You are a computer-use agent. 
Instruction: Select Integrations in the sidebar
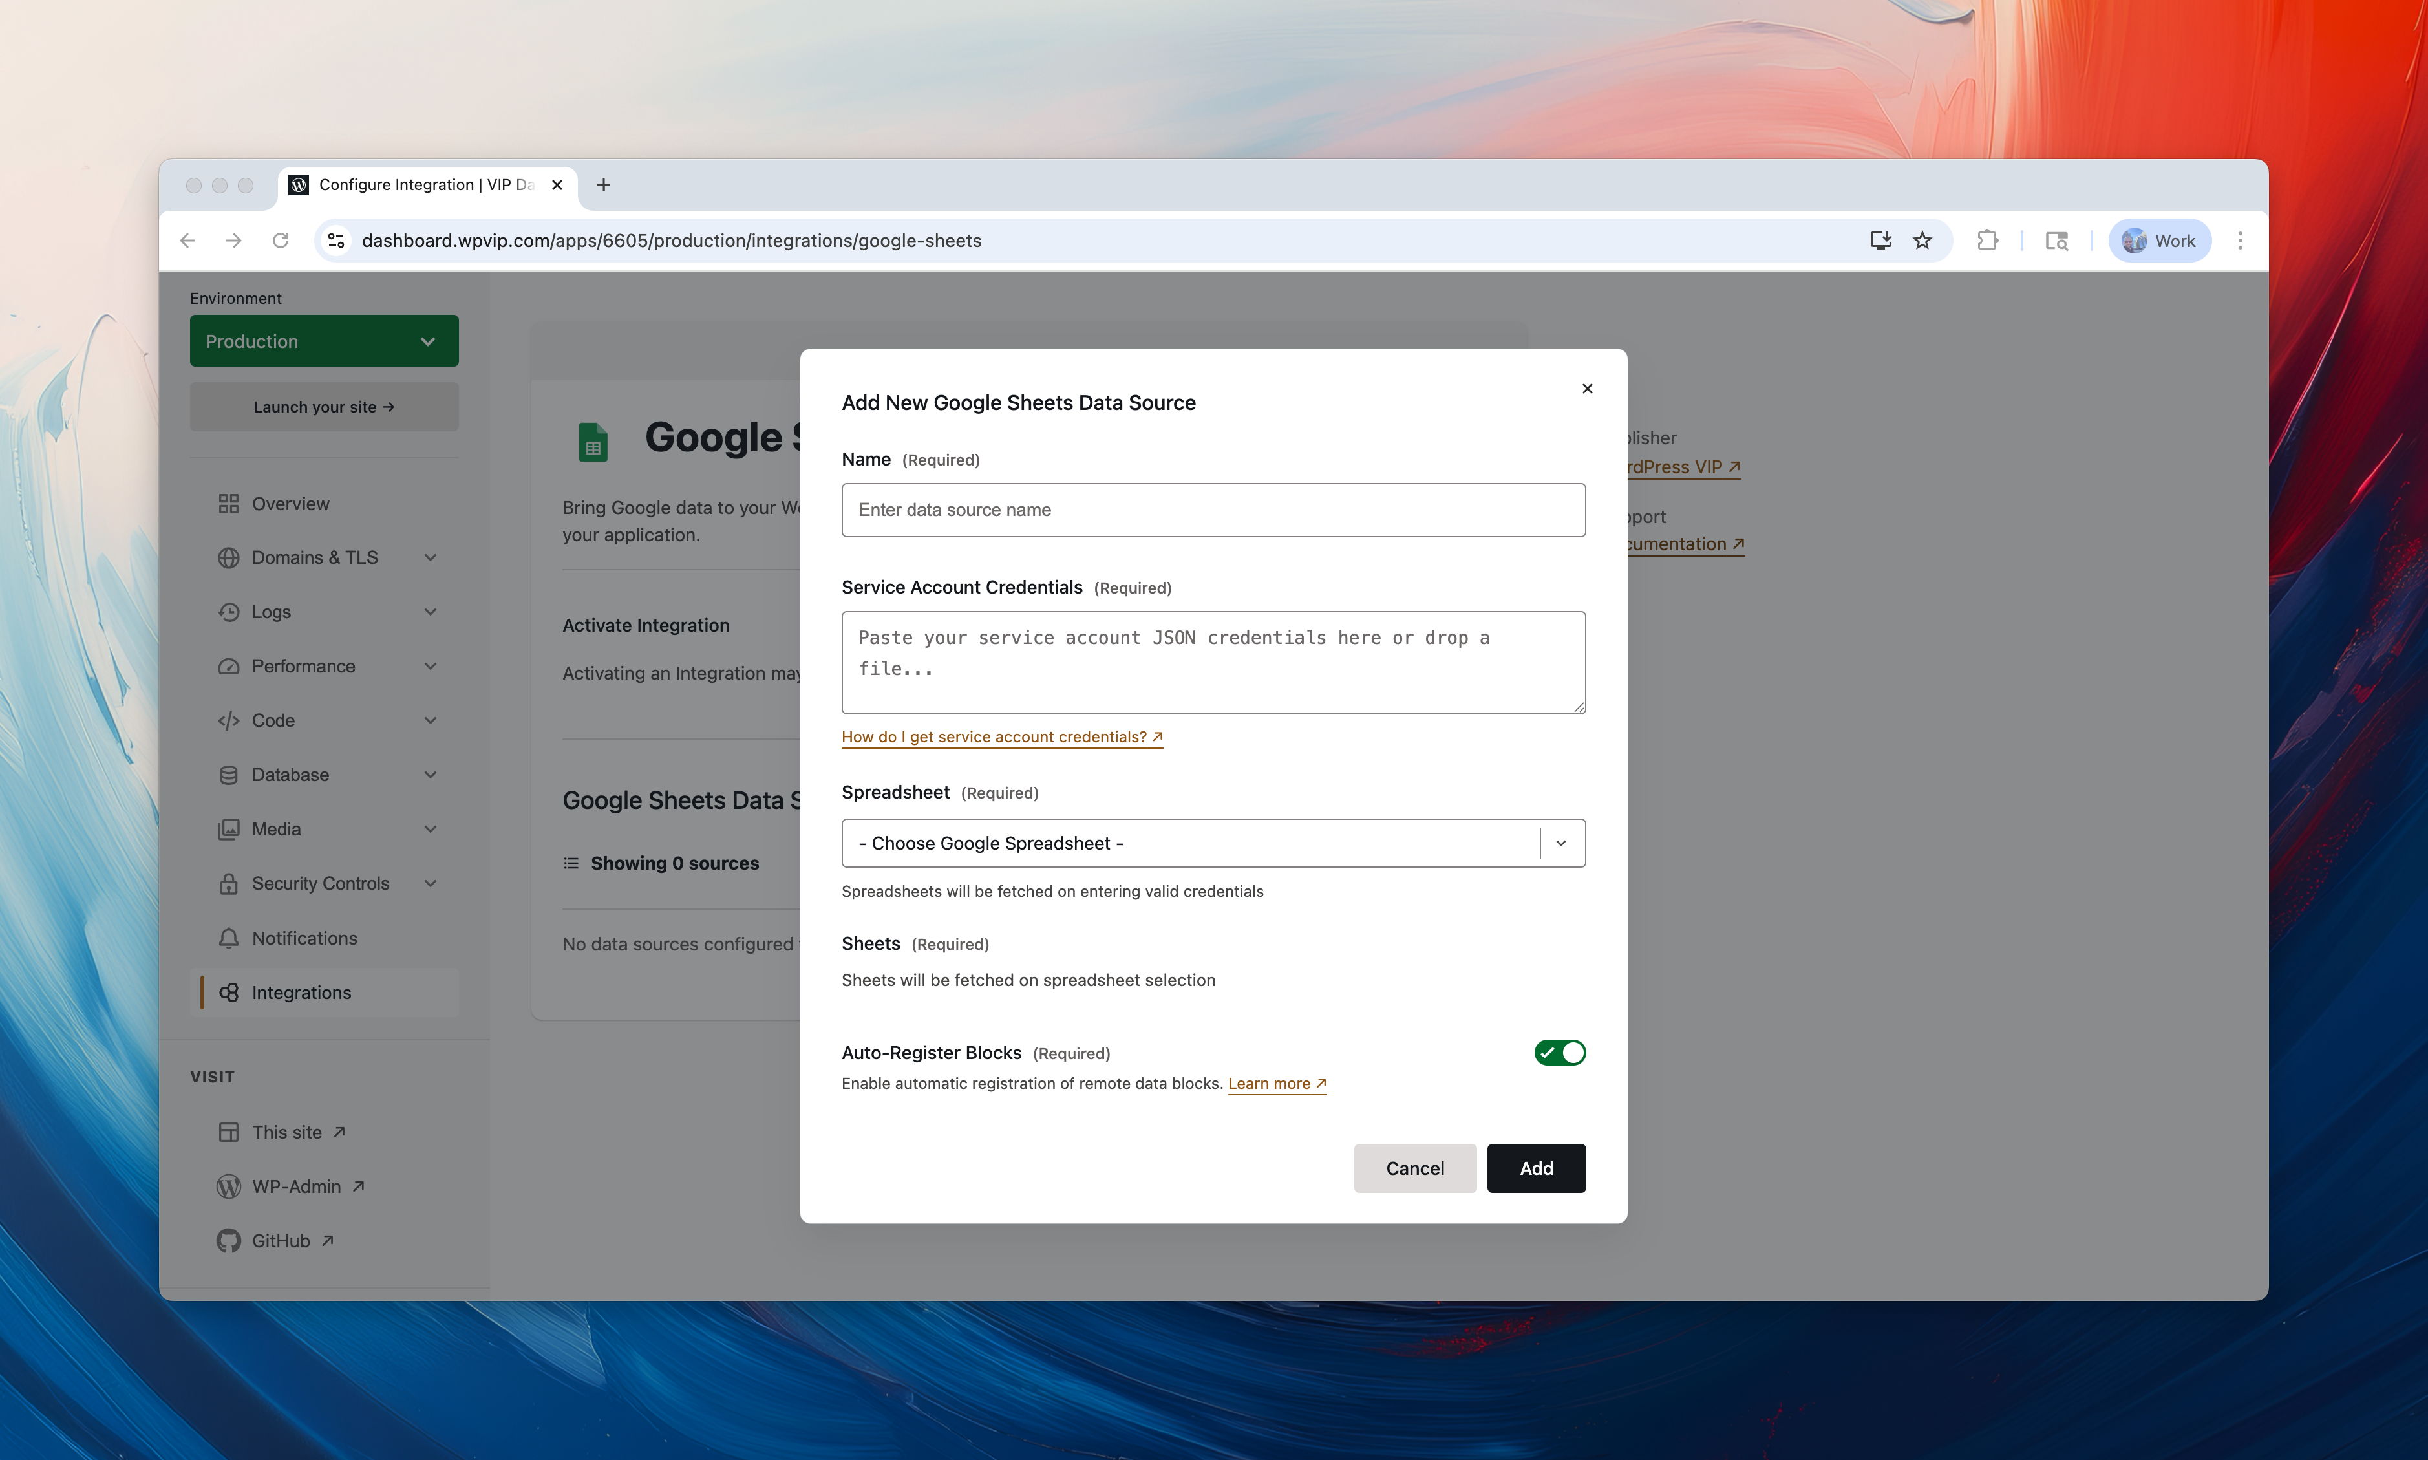325,993
